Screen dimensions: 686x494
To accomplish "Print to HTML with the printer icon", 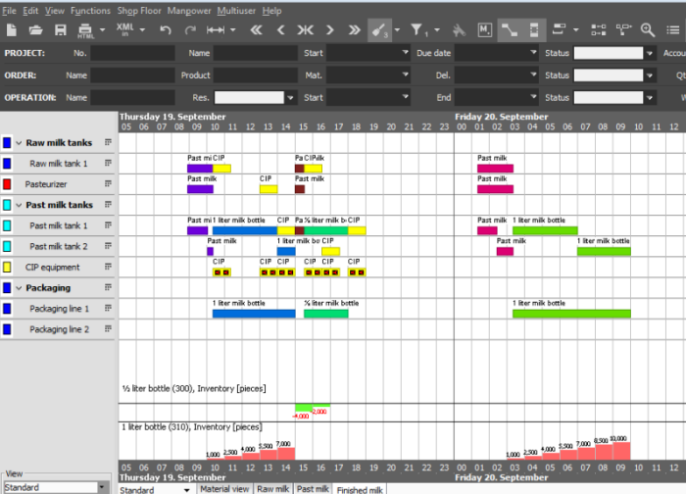I will point(85,30).
